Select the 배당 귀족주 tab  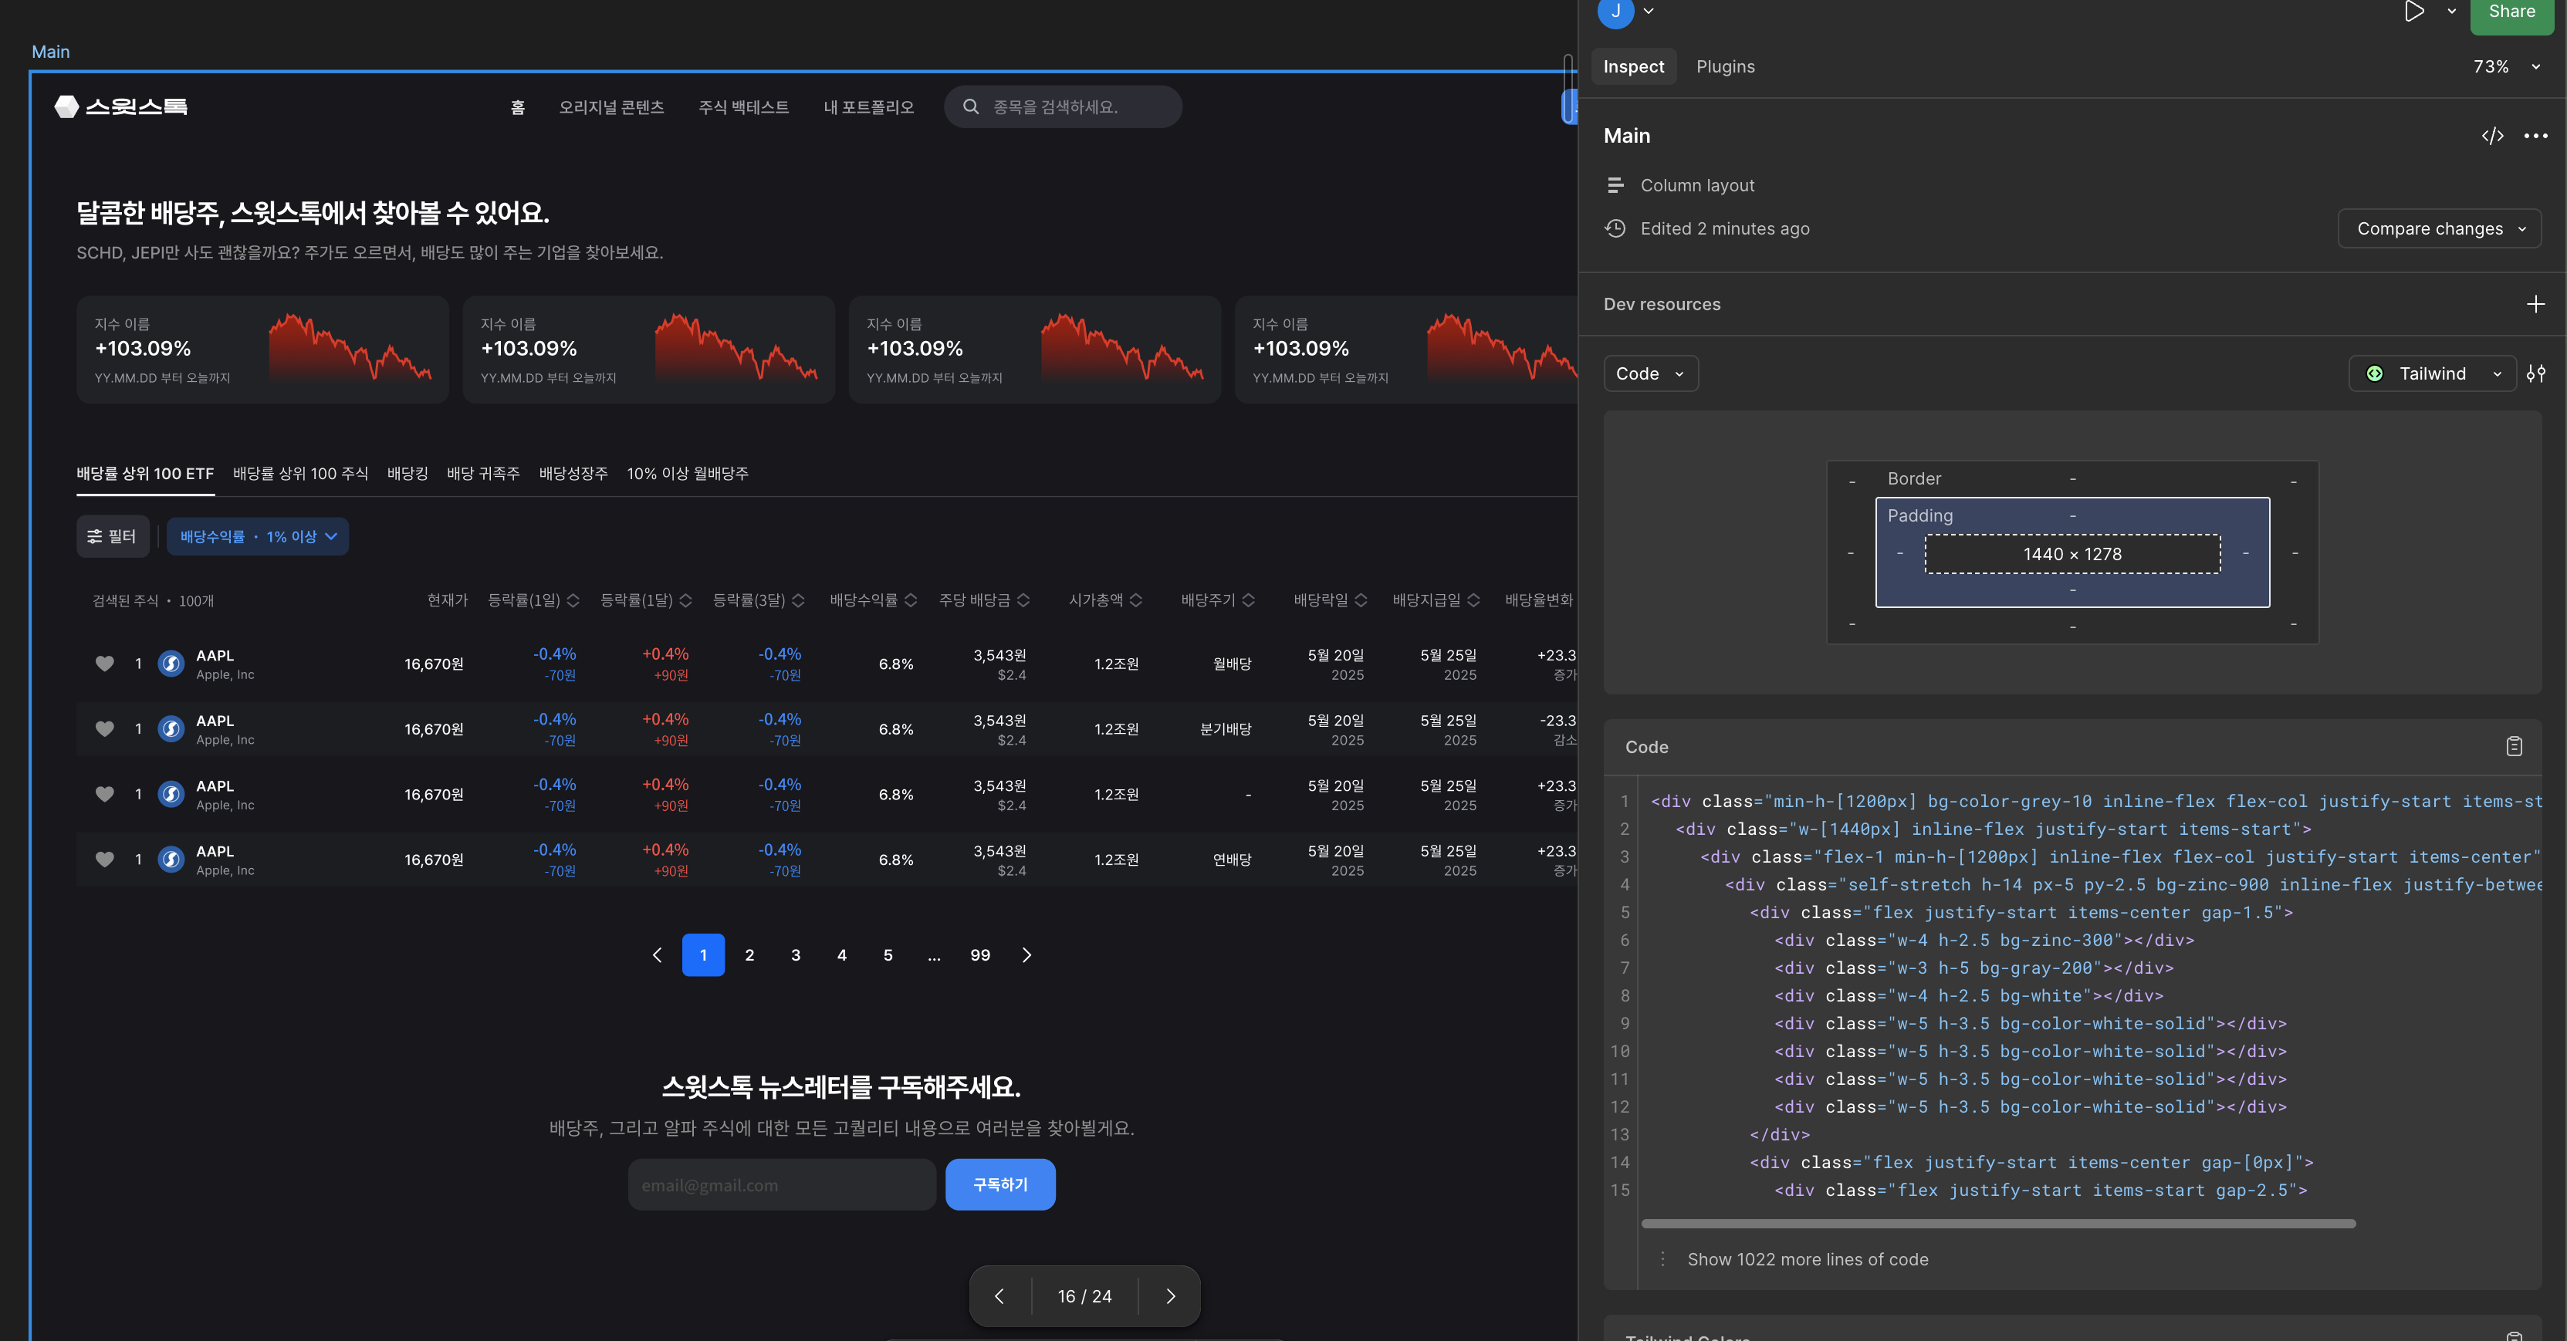(483, 475)
